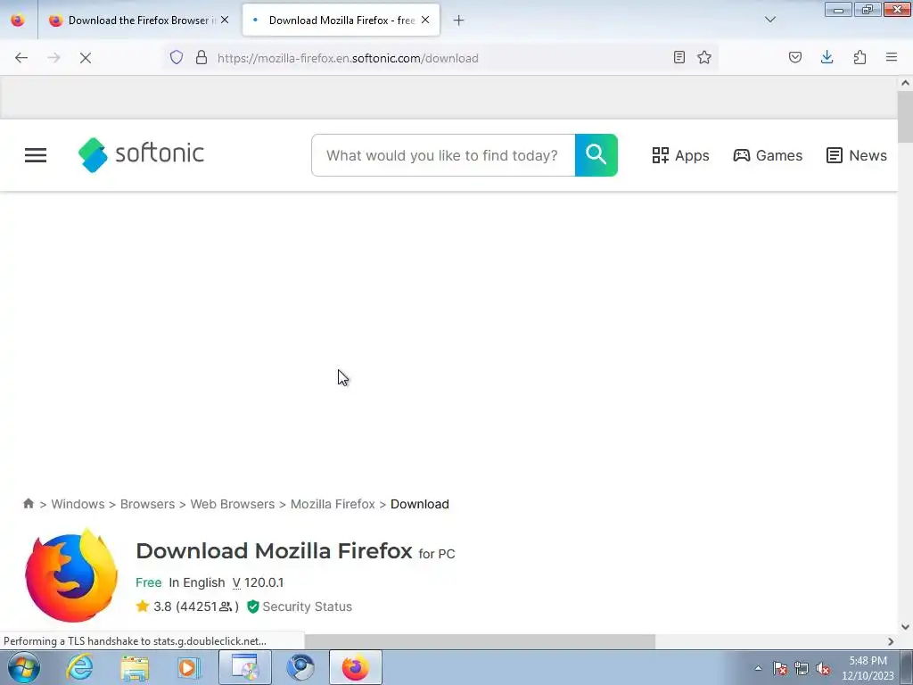Screen dimensions: 913x685
Task: Launch Internet Explorer from the taskbar
Action: pyautogui.click(x=79, y=667)
